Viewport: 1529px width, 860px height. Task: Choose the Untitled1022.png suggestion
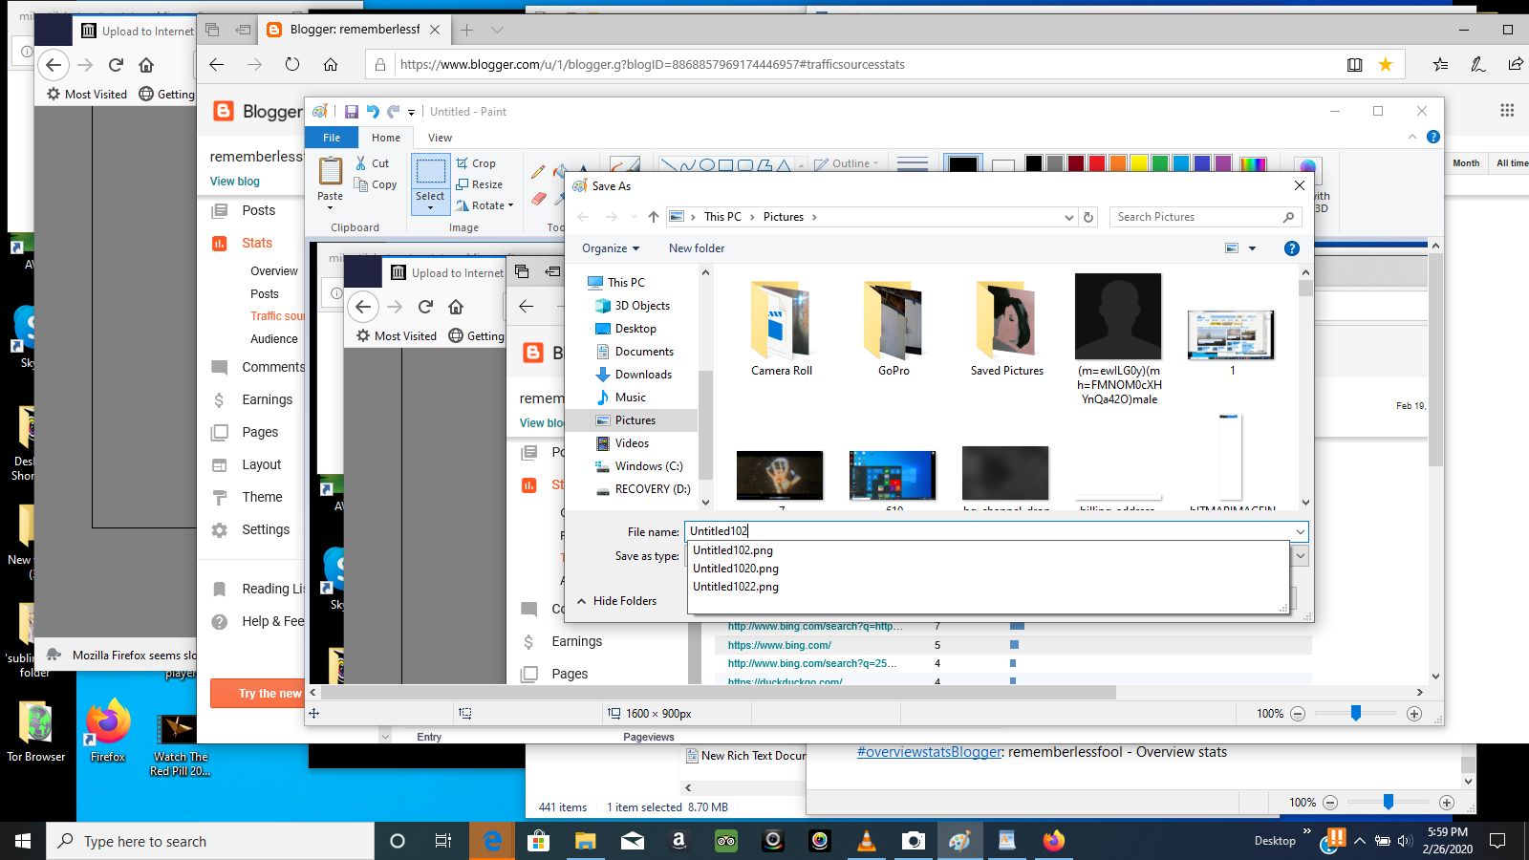pos(736,587)
